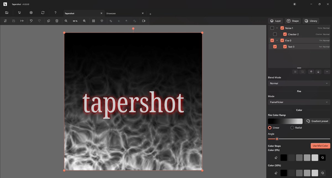332x178 pixels.
Task: Open the Layer panel button
Action: (x=276, y=21)
